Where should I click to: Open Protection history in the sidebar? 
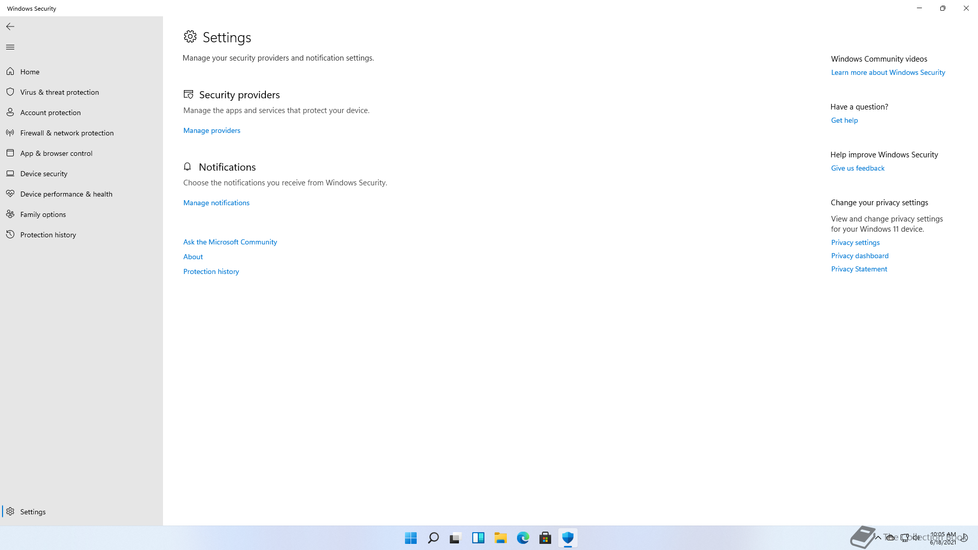tap(81, 235)
